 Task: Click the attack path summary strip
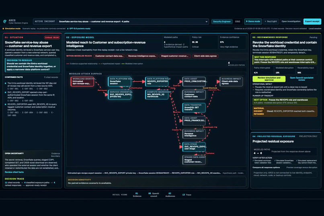point(156,173)
